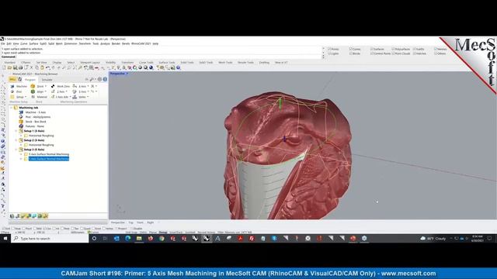This screenshot has width=497, height=279.
Task: Click the Save icon in the standard toolbar
Action: click(x=15, y=67)
